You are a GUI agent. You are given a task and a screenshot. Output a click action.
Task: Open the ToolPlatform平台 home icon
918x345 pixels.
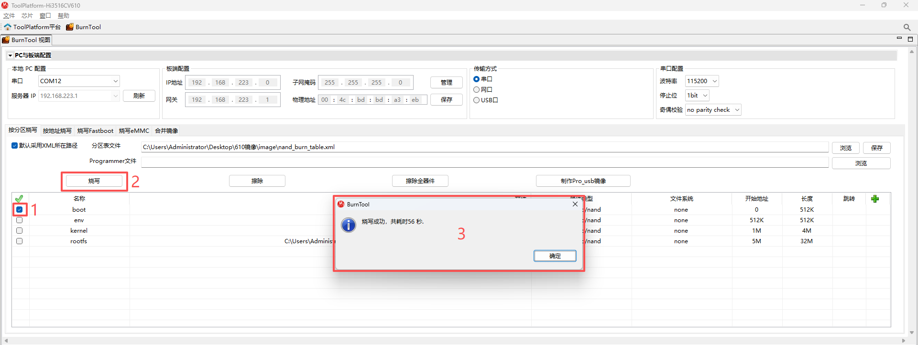point(8,27)
